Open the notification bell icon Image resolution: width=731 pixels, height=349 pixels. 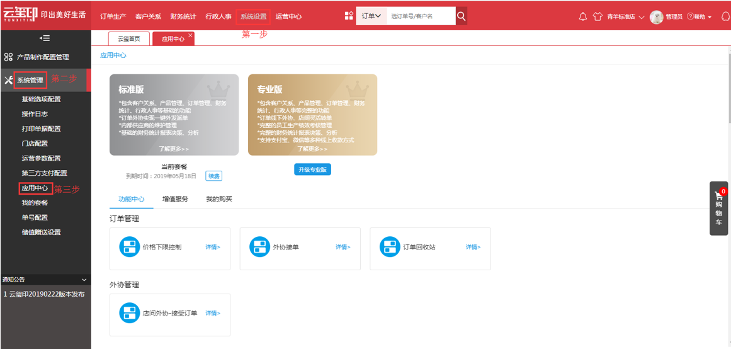click(583, 17)
